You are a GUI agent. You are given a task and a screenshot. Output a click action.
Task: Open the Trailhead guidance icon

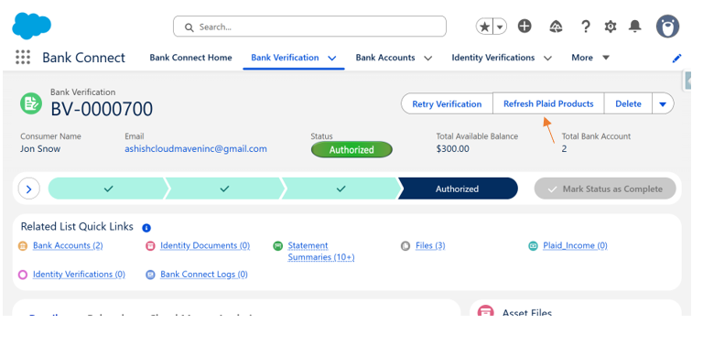click(556, 27)
